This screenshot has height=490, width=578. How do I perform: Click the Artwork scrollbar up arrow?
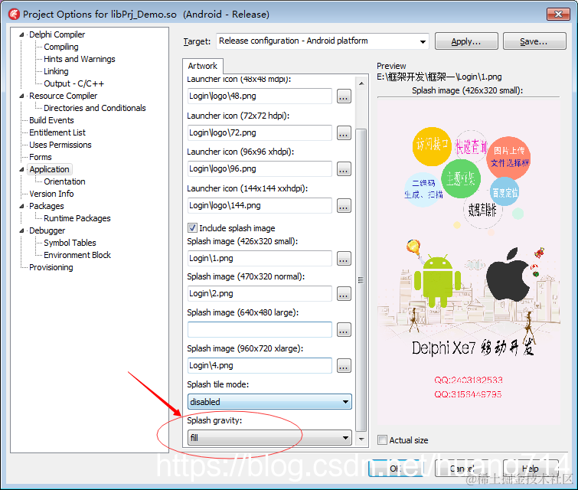[x=361, y=83]
